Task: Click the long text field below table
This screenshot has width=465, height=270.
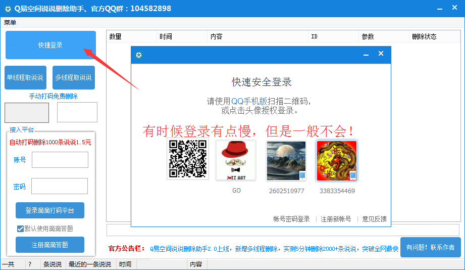Action: point(283,230)
